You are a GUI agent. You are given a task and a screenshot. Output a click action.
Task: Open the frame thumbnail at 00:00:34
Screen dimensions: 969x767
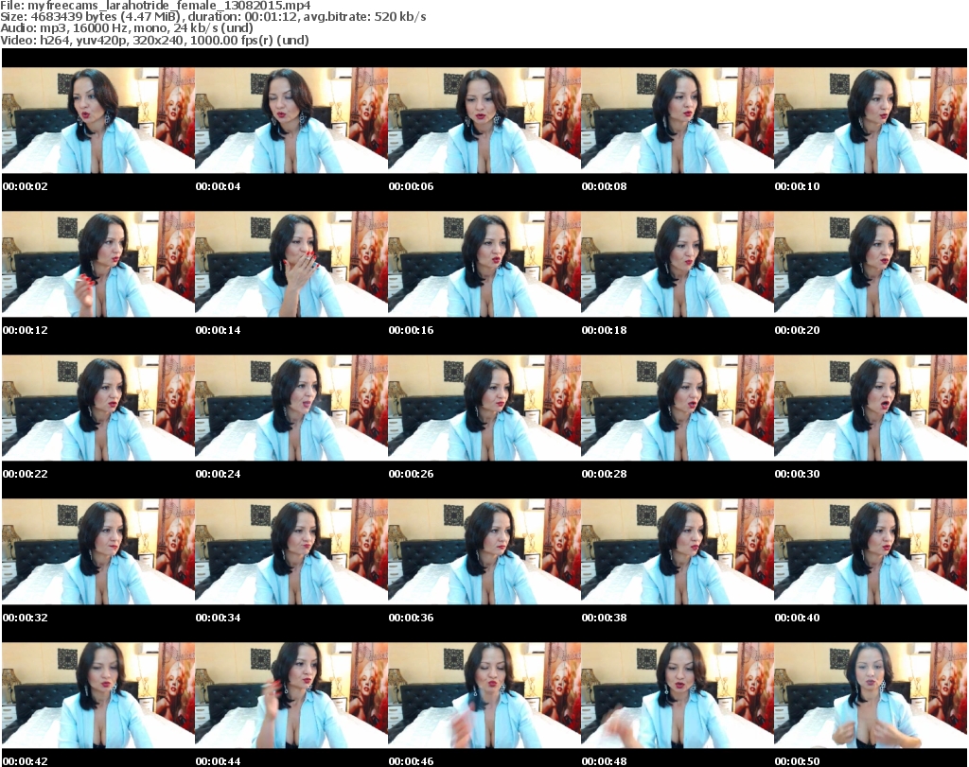(291, 551)
